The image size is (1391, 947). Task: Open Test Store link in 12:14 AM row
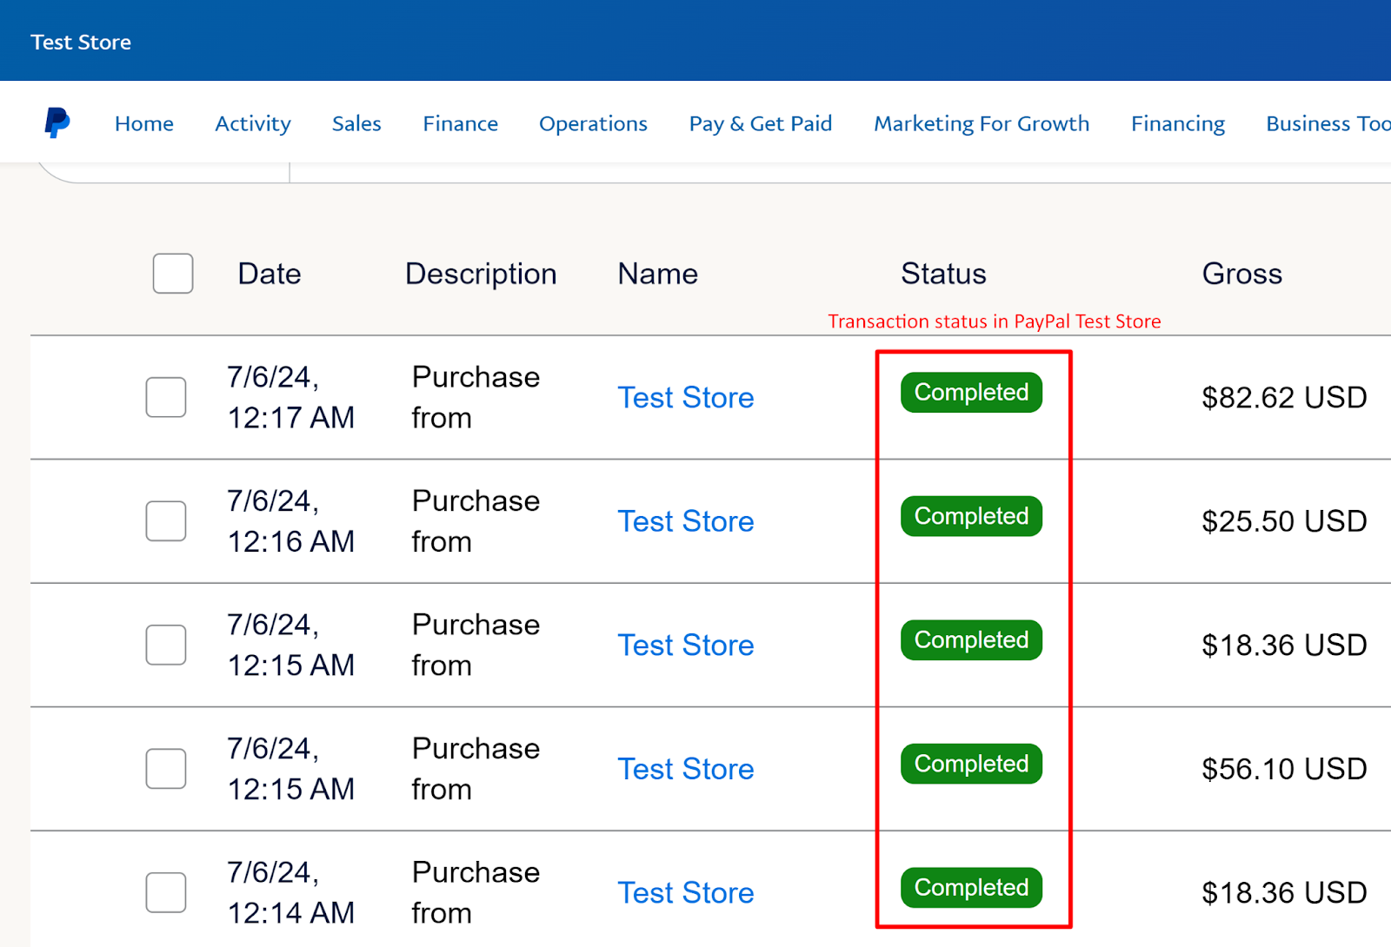[686, 892]
